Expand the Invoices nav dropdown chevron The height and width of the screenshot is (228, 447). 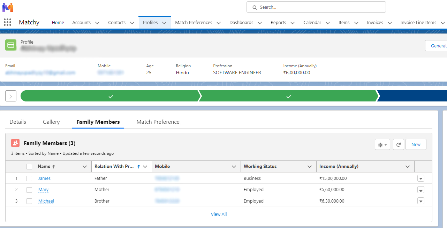[390, 23]
